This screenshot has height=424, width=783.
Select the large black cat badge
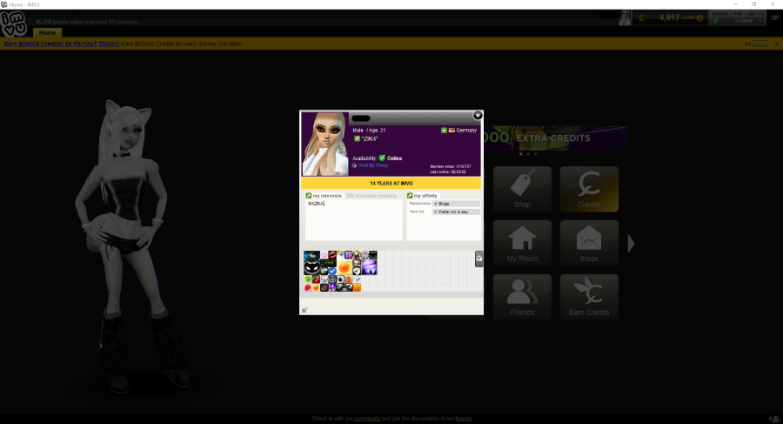click(311, 267)
